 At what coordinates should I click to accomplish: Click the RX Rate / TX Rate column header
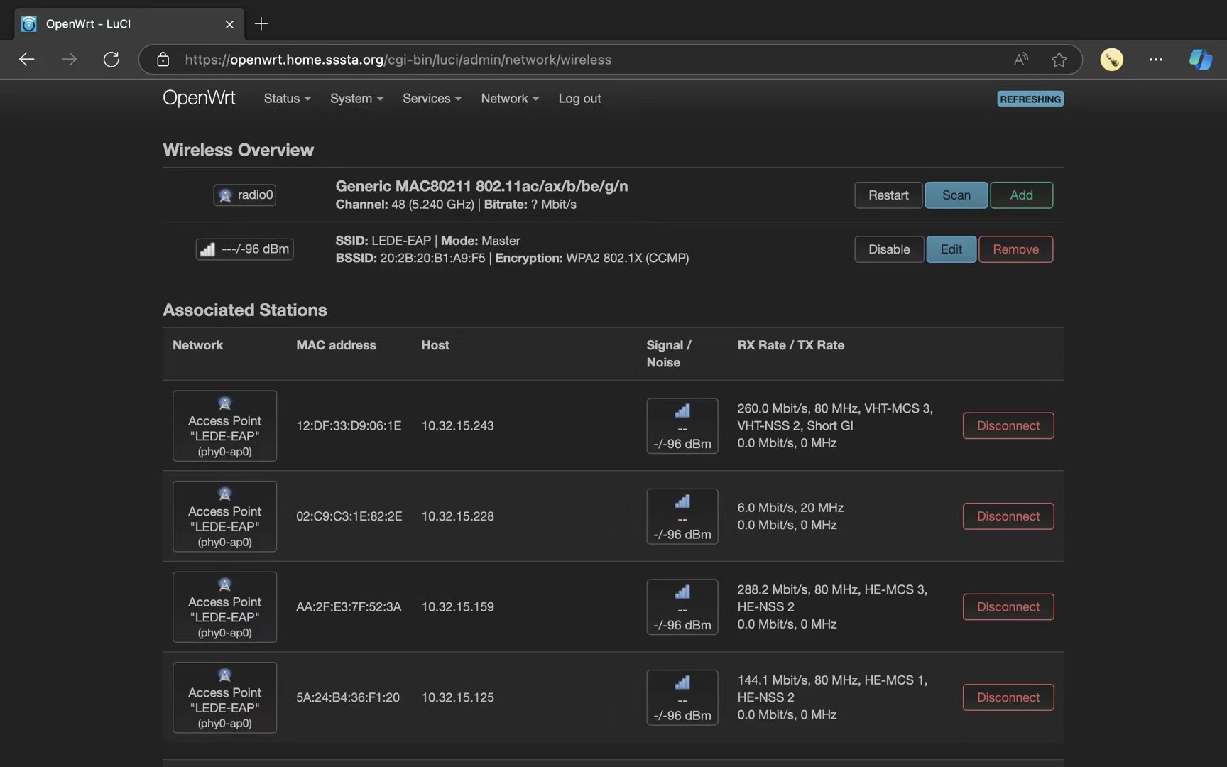(790, 345)
